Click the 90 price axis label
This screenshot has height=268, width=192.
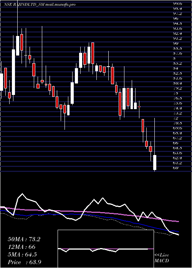click(176, 43)
